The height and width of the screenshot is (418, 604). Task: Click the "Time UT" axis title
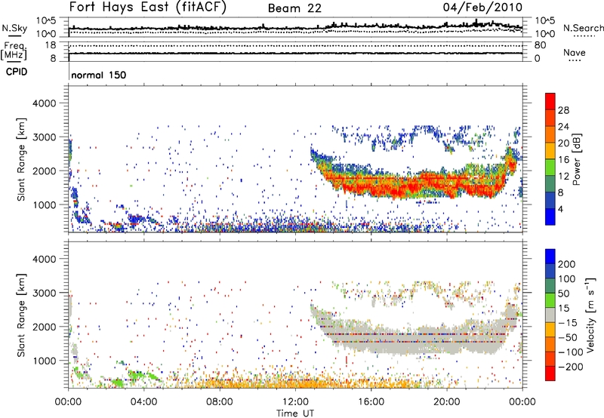point(295,413)
